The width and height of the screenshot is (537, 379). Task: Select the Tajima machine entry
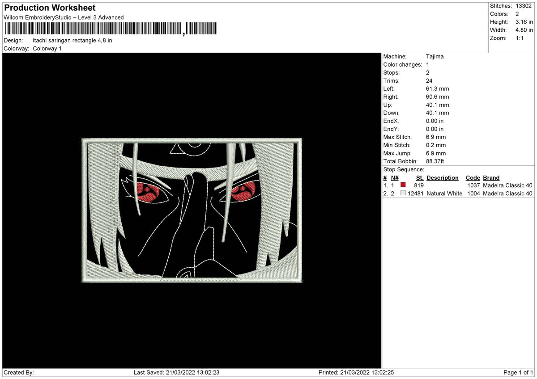click(x=433, y=56)
